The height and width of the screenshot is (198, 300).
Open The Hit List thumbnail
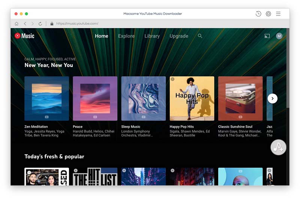(95, 177)
